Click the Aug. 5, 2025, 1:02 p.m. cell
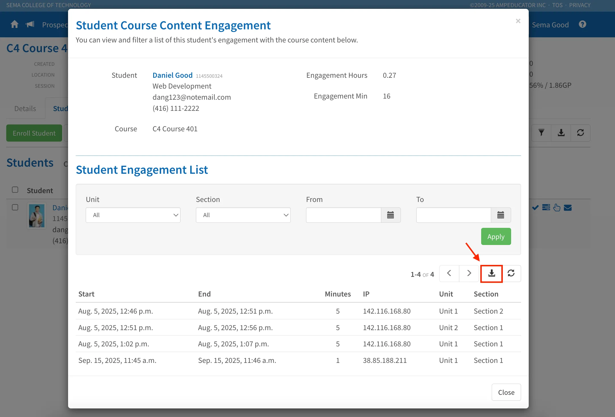 pyautogui.click(x=114, y=344)
